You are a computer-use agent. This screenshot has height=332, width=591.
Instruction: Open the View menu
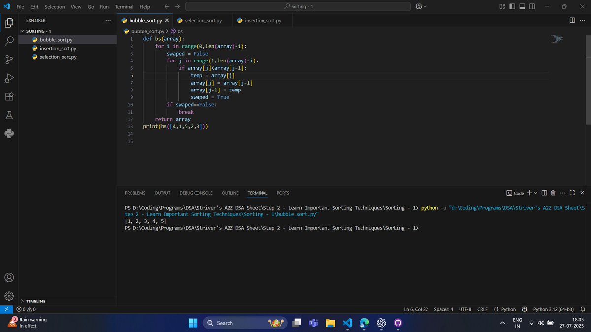[76, 7]
